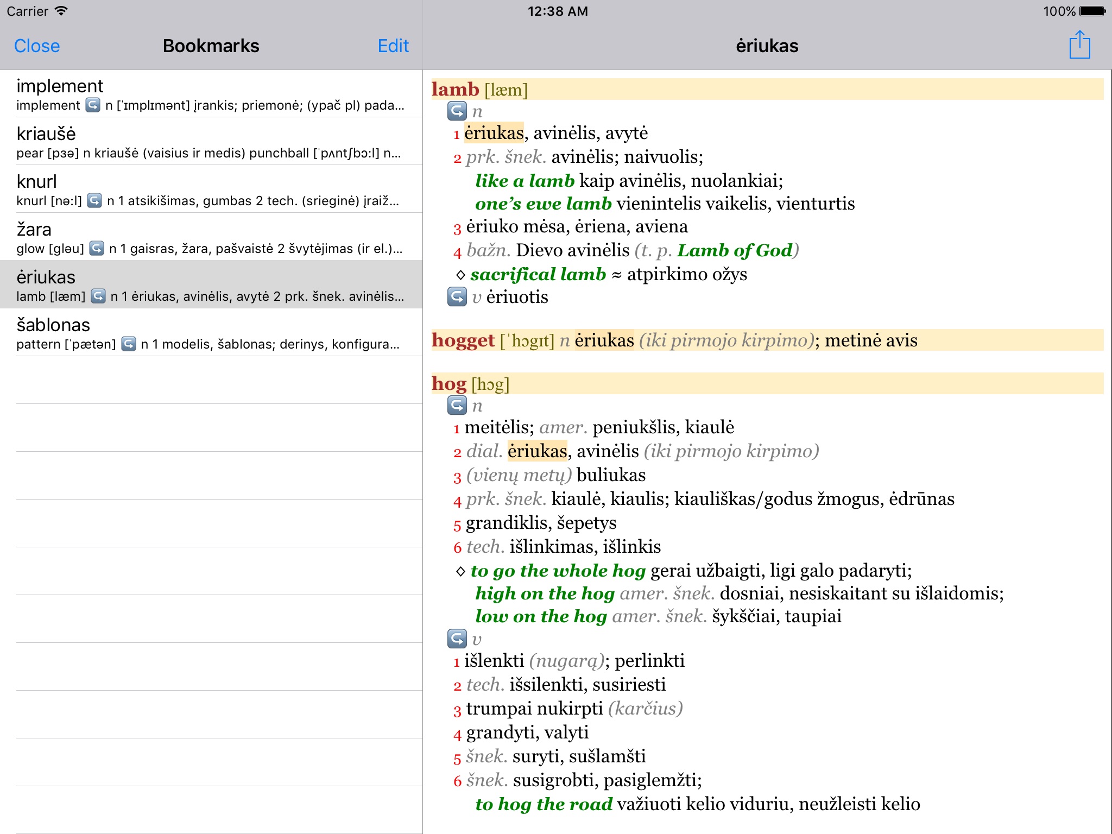Click arrow icon in implement bookmark preview
The width and height of the screenshot is (1112, 834).
pyautogui.click(x=93, y=105)
